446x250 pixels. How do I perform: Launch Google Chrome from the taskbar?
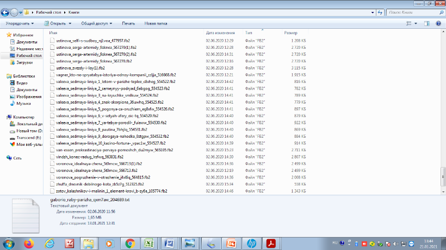(x=129, y=242)
